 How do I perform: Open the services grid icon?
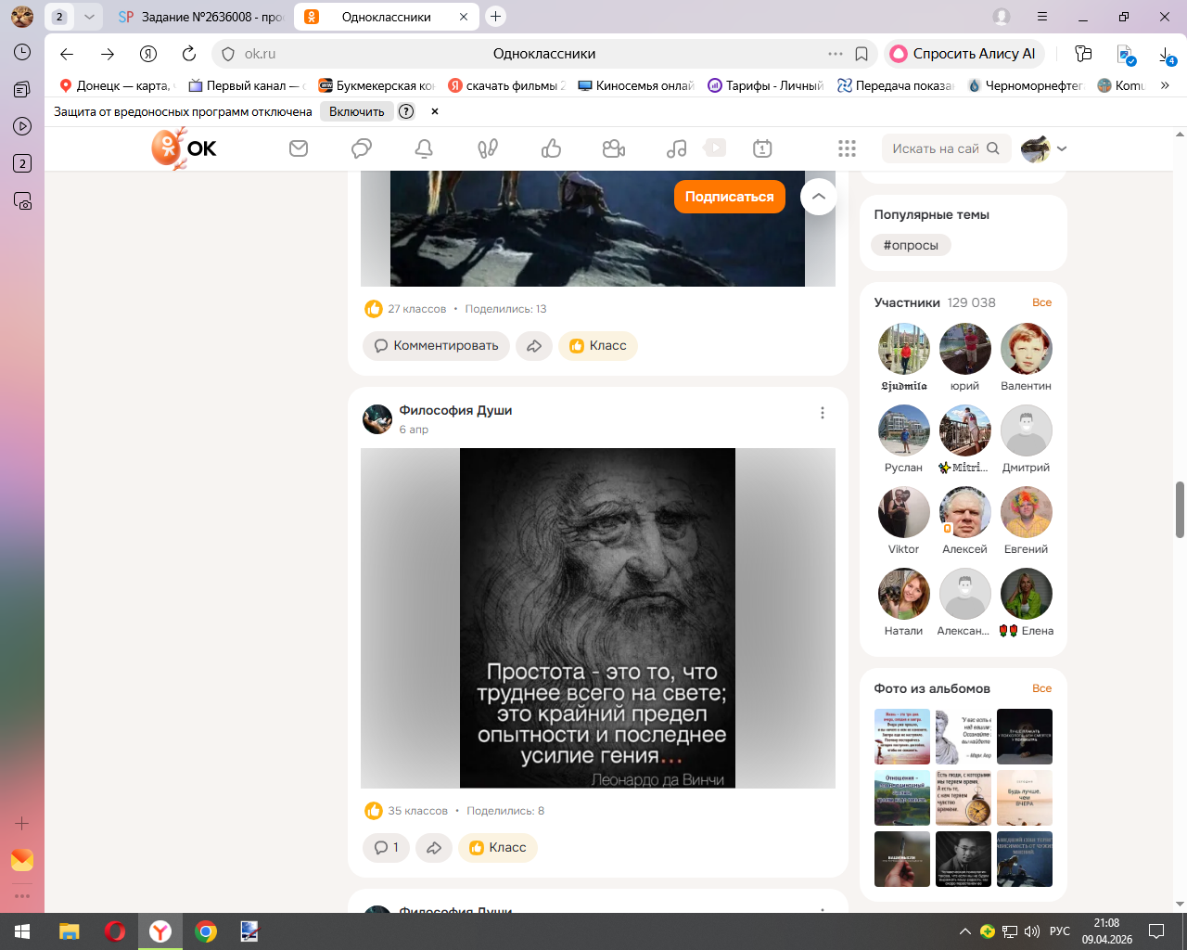[x=847, y=148]
